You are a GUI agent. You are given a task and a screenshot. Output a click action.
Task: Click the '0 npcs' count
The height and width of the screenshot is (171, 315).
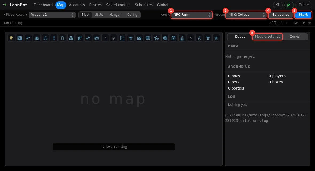[x=234, y=76]
